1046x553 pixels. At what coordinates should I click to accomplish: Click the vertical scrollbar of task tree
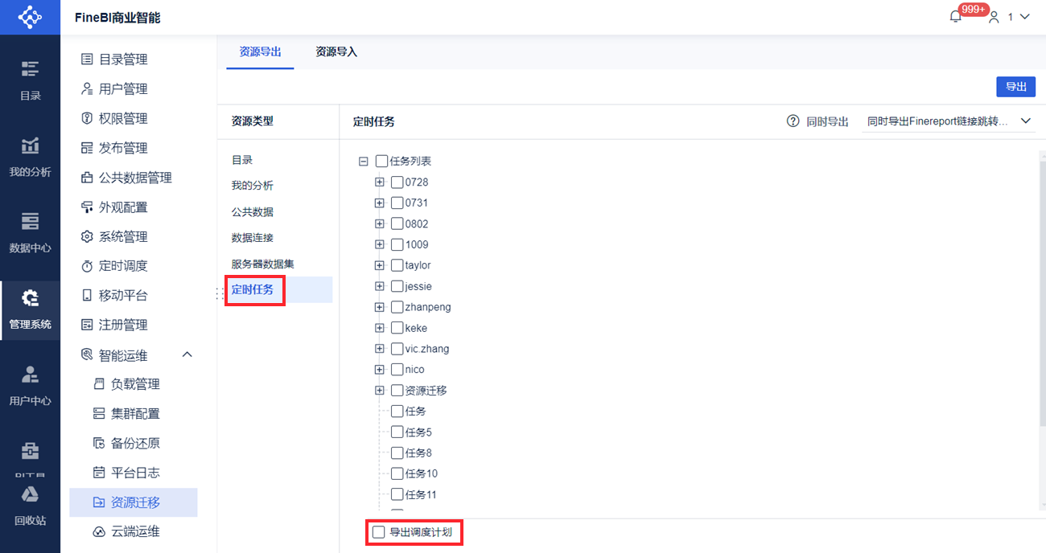tap(1042, 289)
